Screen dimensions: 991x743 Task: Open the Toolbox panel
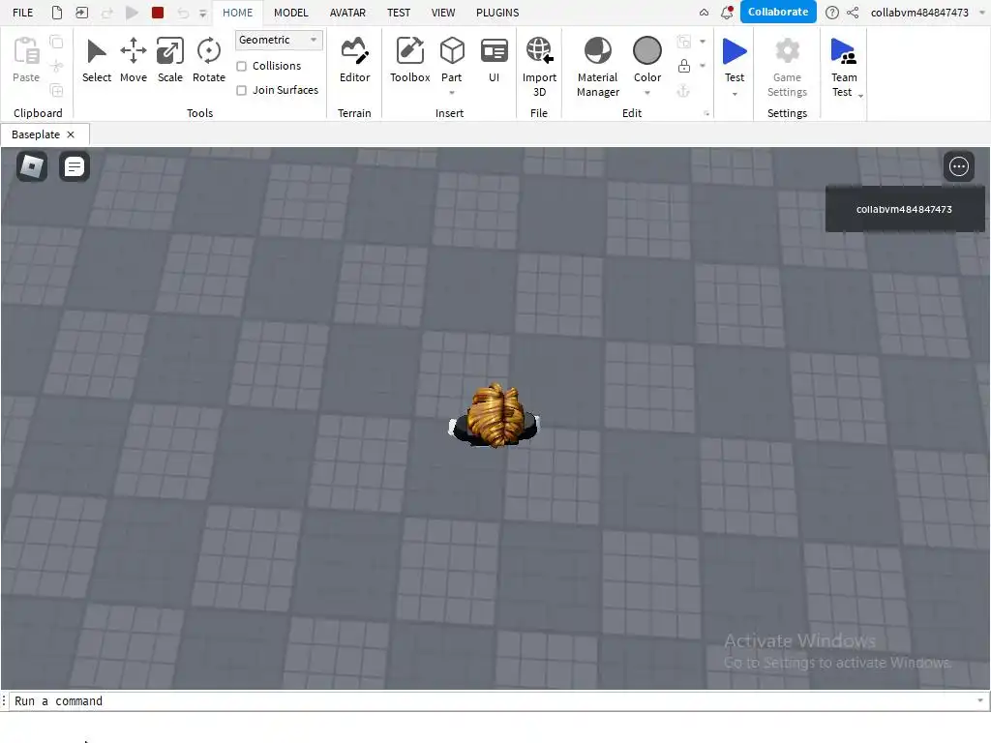pos(409,60)
